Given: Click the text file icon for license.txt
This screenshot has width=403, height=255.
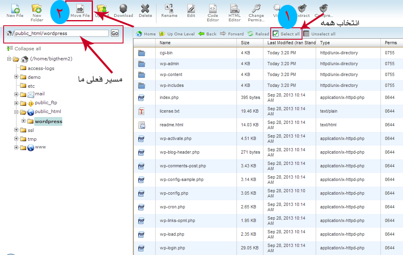Looking at the screenshot, I should pyautogui.click(x=141, y=111).
